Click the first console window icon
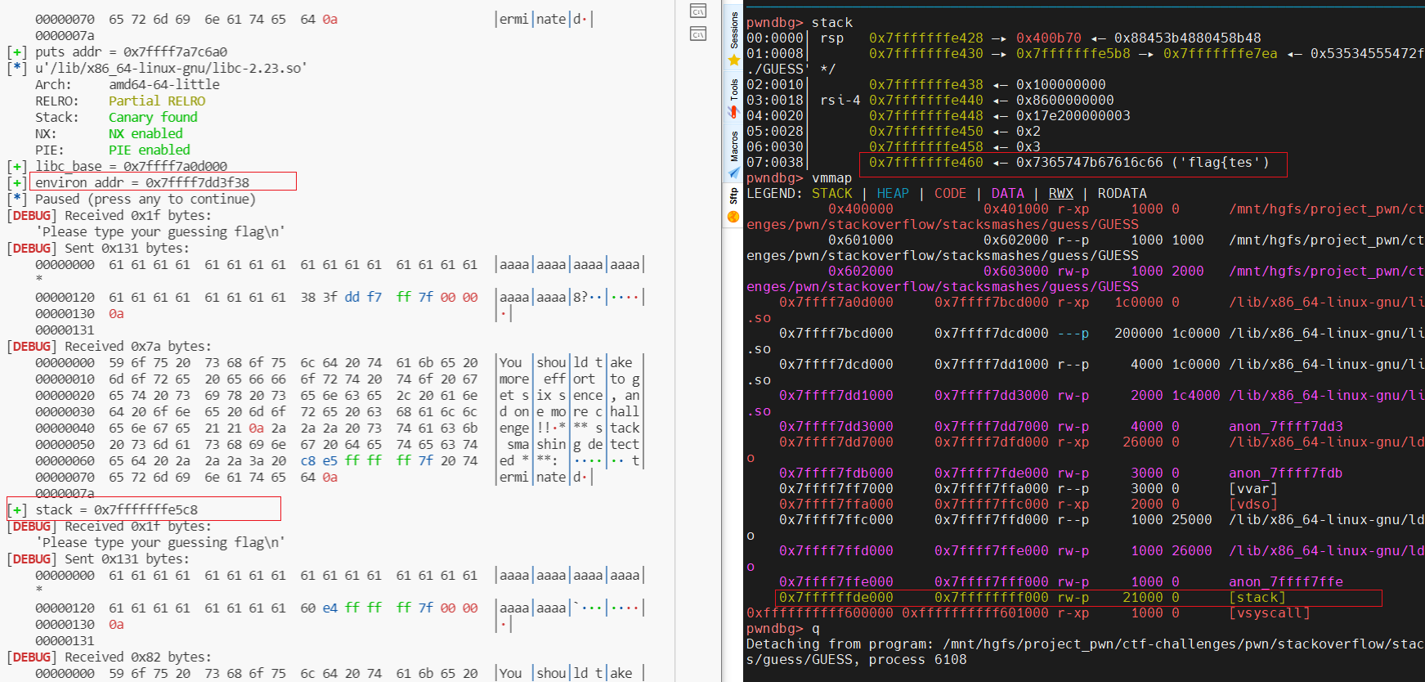1425x682 pixels. click(698, 11)
